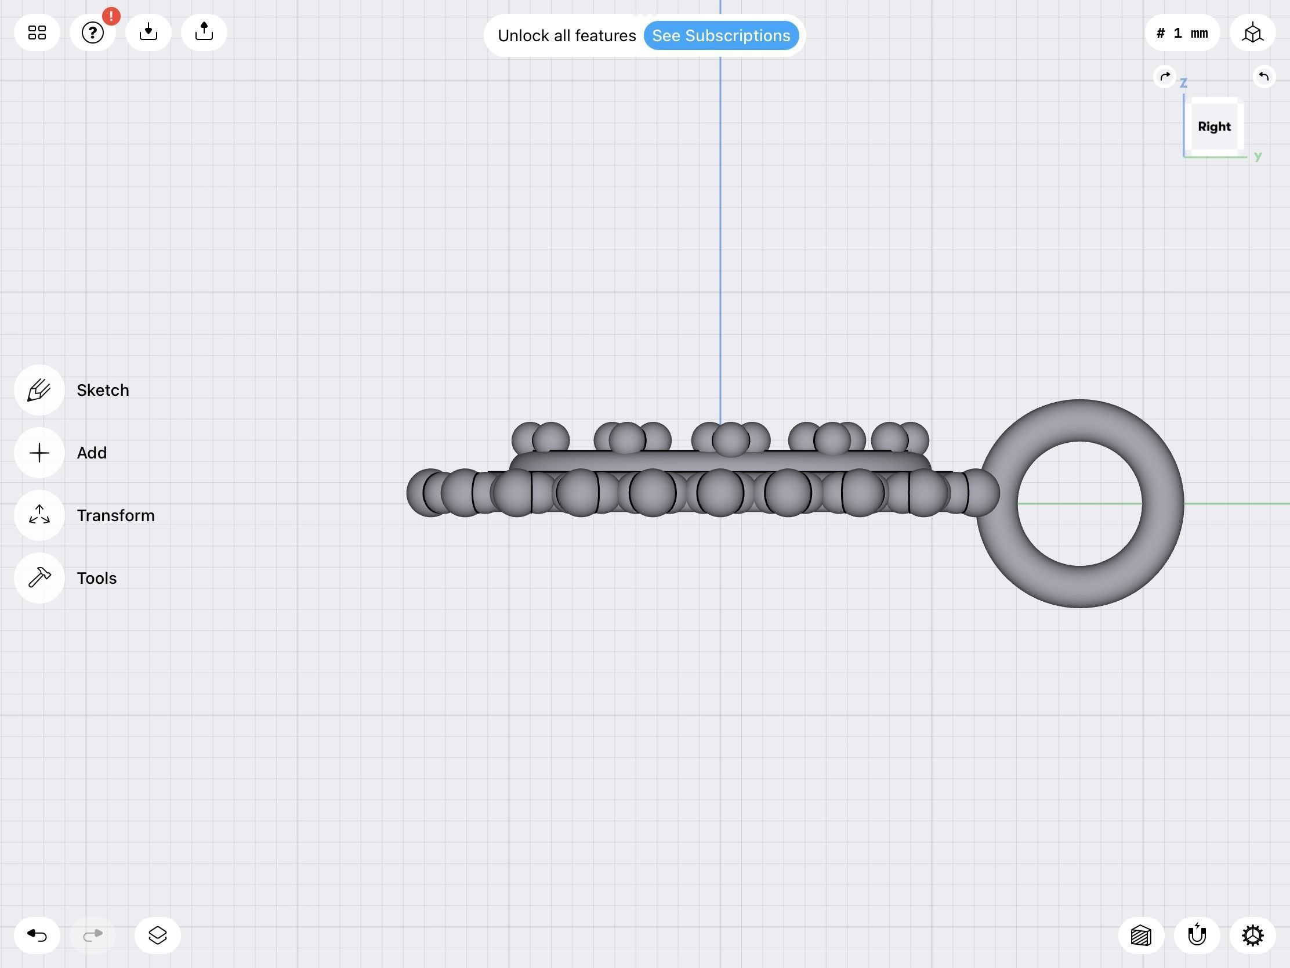Open the Tools menu label
Image resolution: width=1290 pixels, height=968 pixels.
(x=97, y=578)
